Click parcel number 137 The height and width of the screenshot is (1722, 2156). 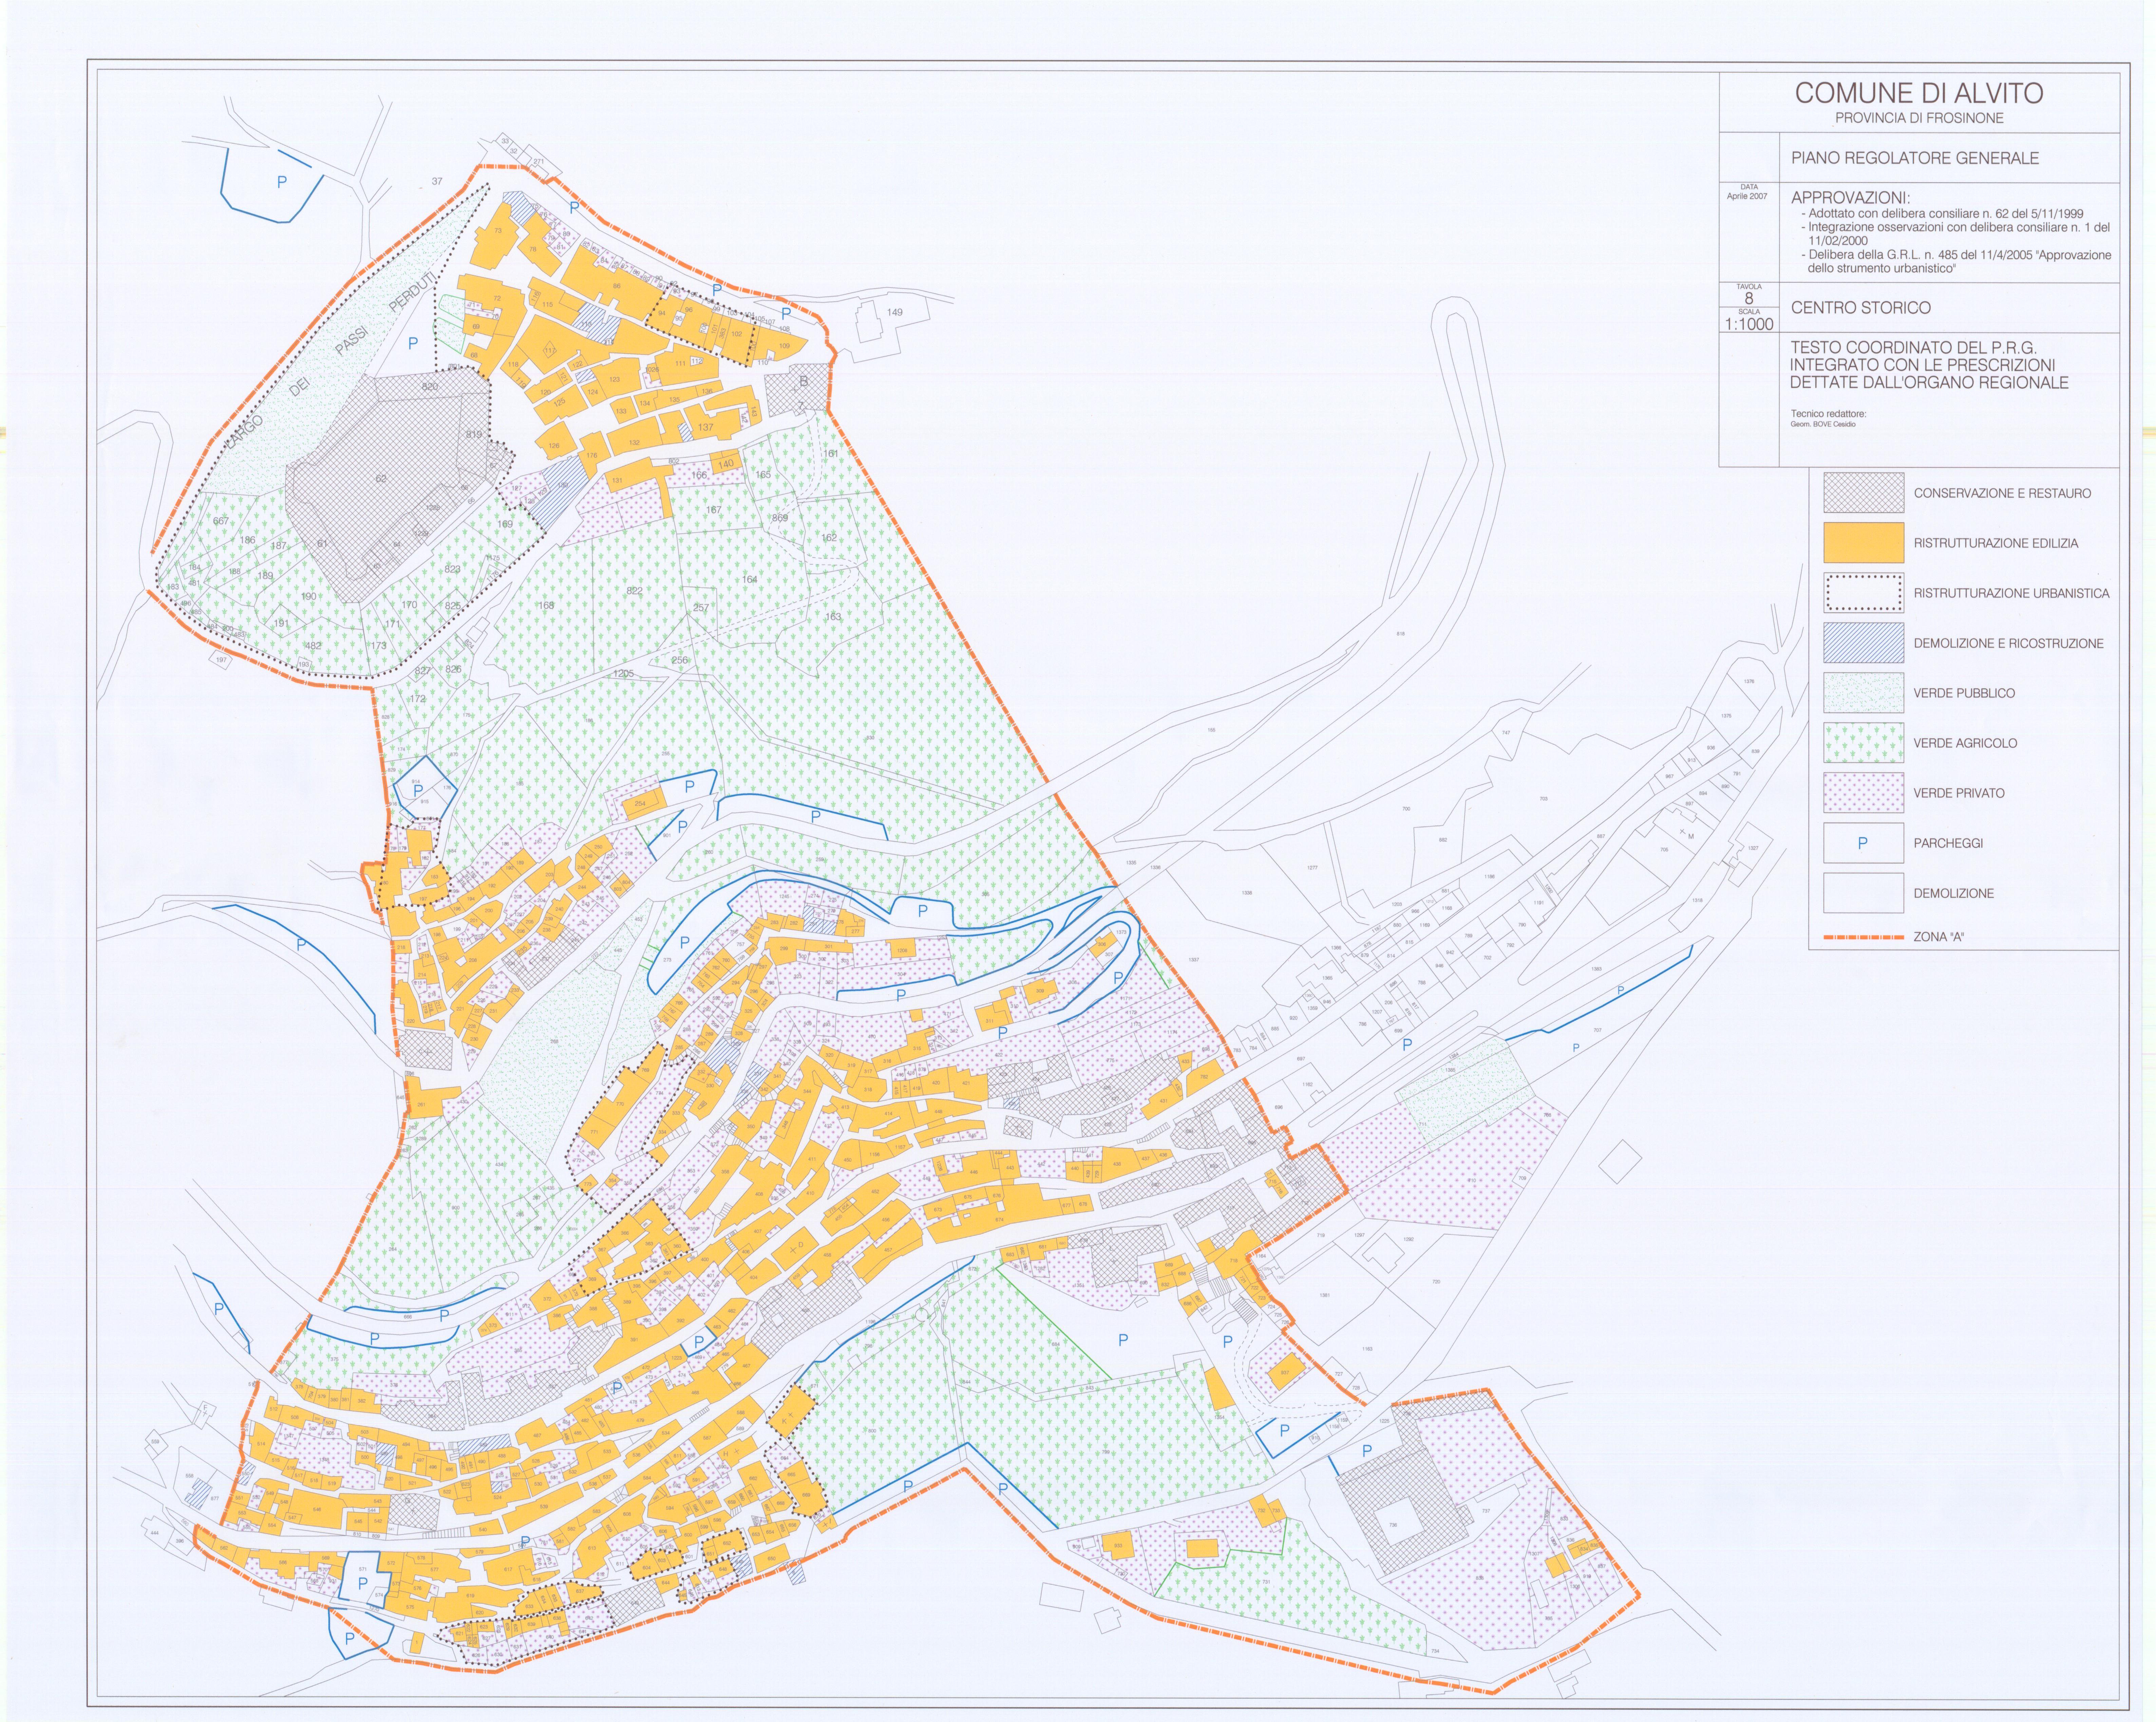[x=706, y=427]
